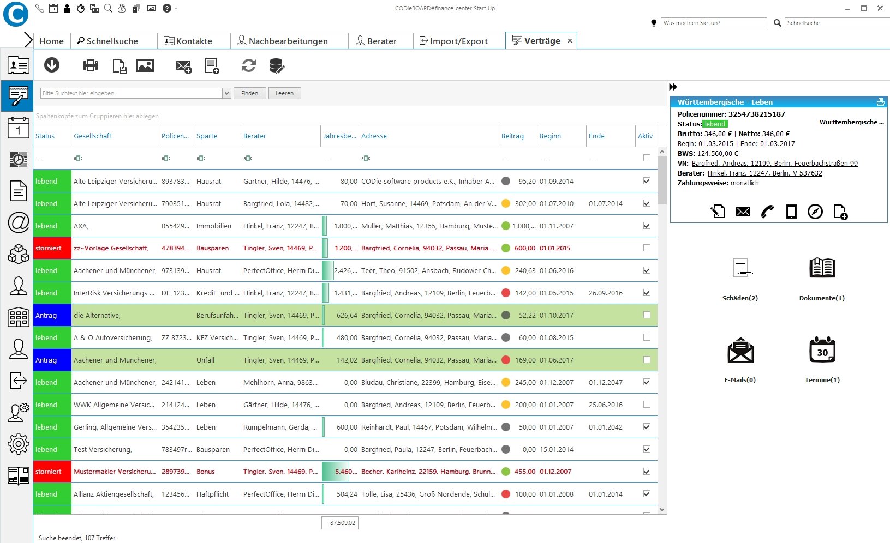This screenshot has height=543, width=890.
Task: Expand the search text dropdown arrow
Action: tap(226, 93)
